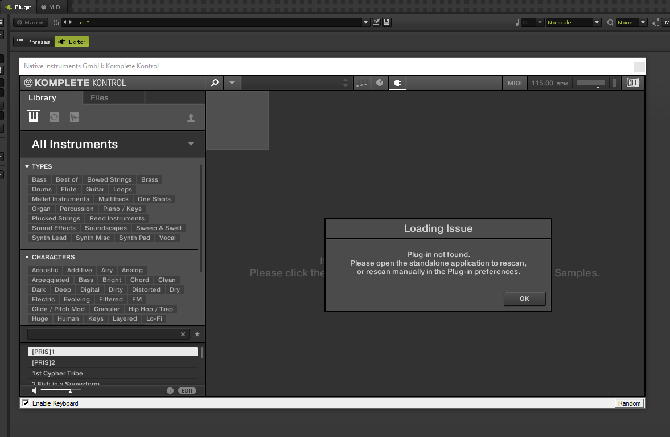This screenshot has width=670, height=437.
Task: Open the key selector dropdown
Action: [533, 23]
